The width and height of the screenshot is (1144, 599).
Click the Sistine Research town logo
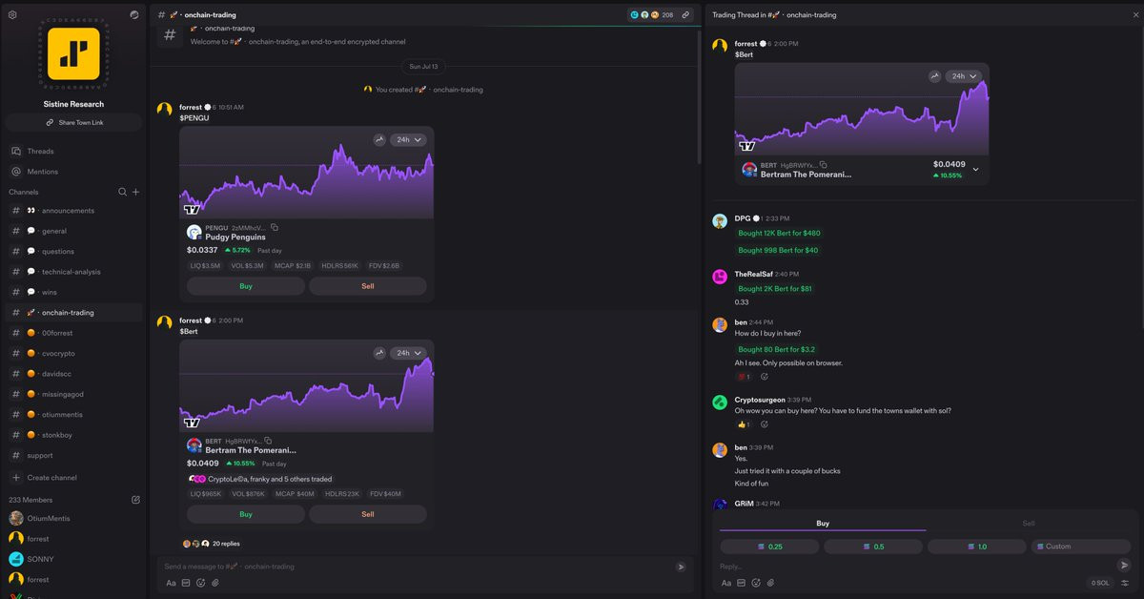point(73,53)
